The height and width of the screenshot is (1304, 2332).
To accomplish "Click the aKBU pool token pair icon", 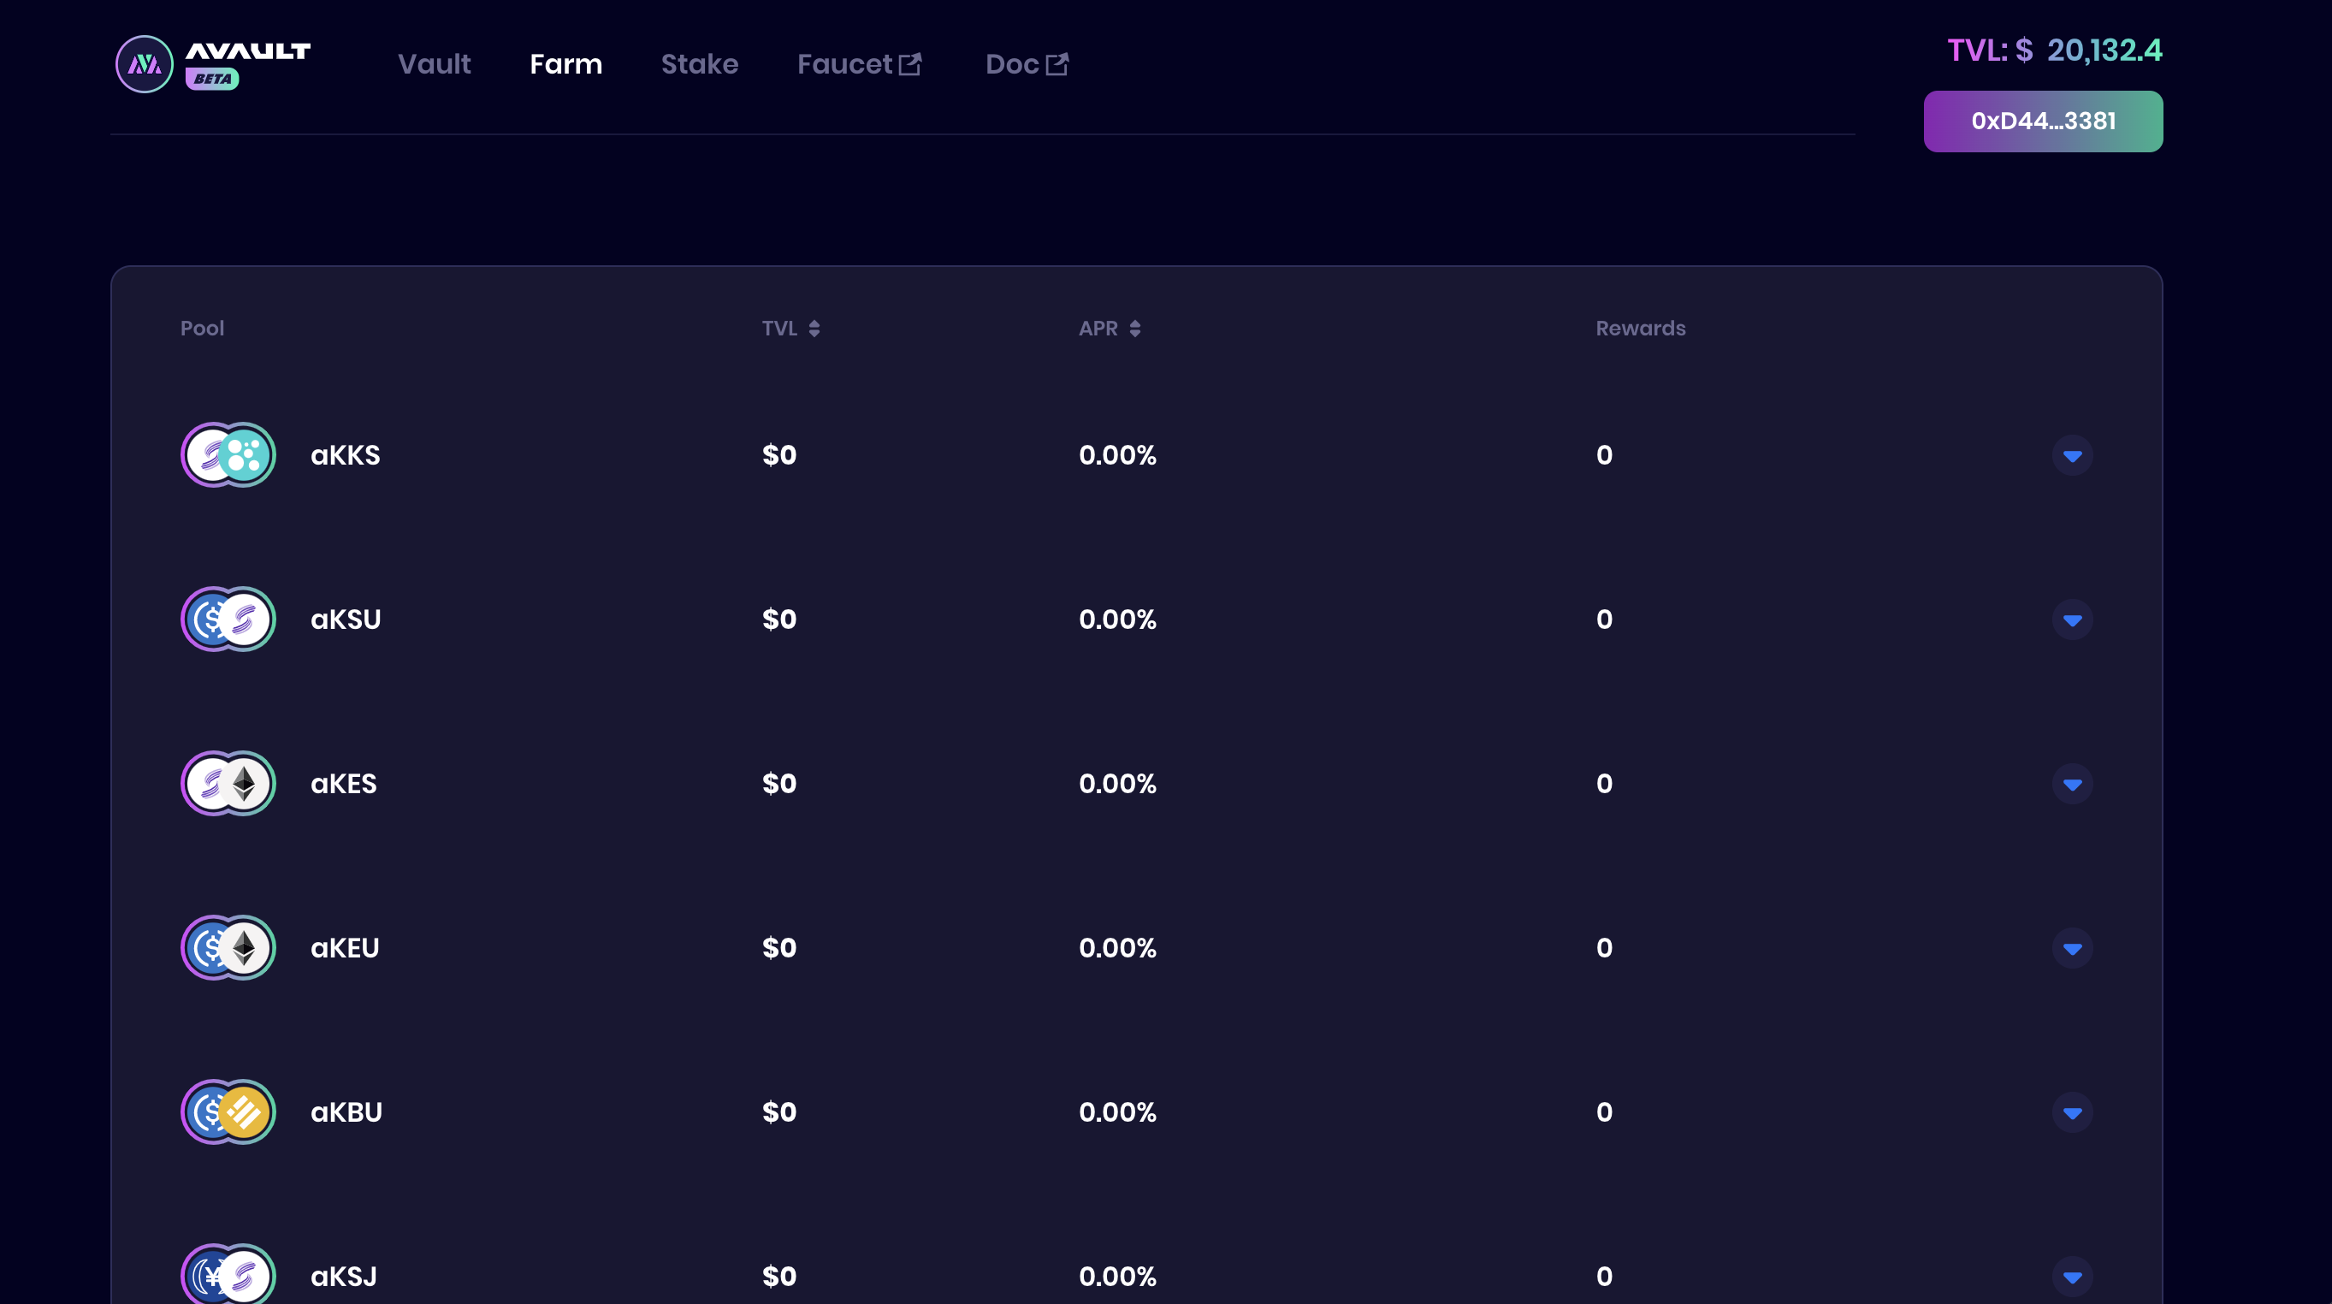I will pos(228,1112).
